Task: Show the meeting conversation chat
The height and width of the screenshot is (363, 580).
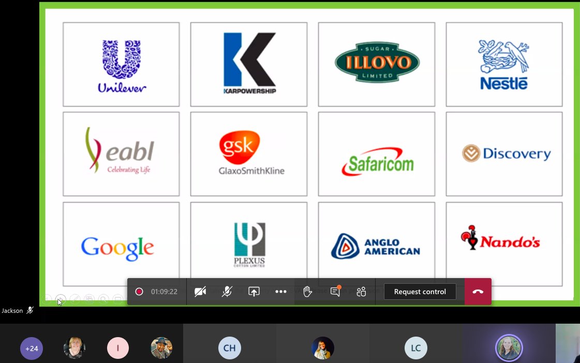Action: coord(335,291)
